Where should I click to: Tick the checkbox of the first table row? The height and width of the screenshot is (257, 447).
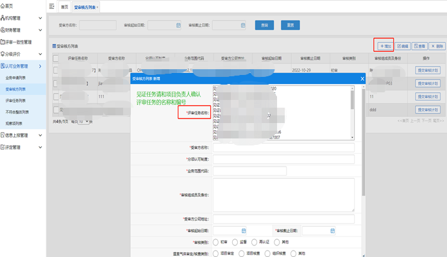(56, 70)
